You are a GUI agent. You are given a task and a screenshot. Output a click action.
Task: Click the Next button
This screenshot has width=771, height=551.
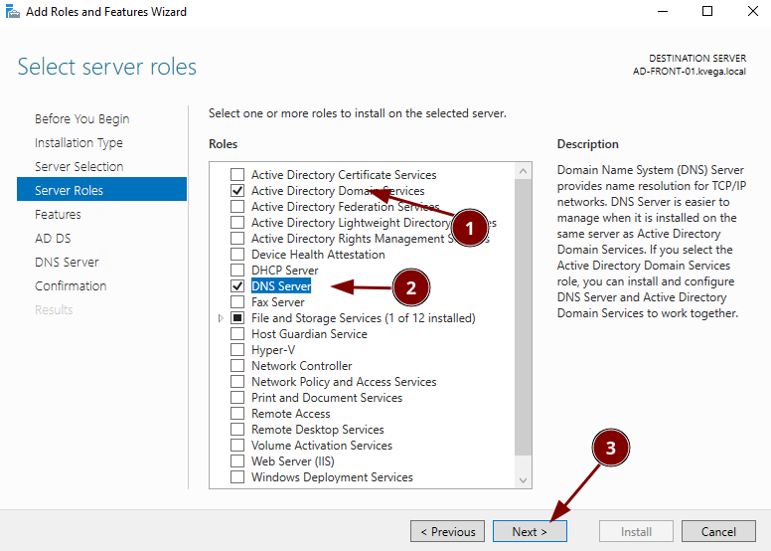point(530,531)
